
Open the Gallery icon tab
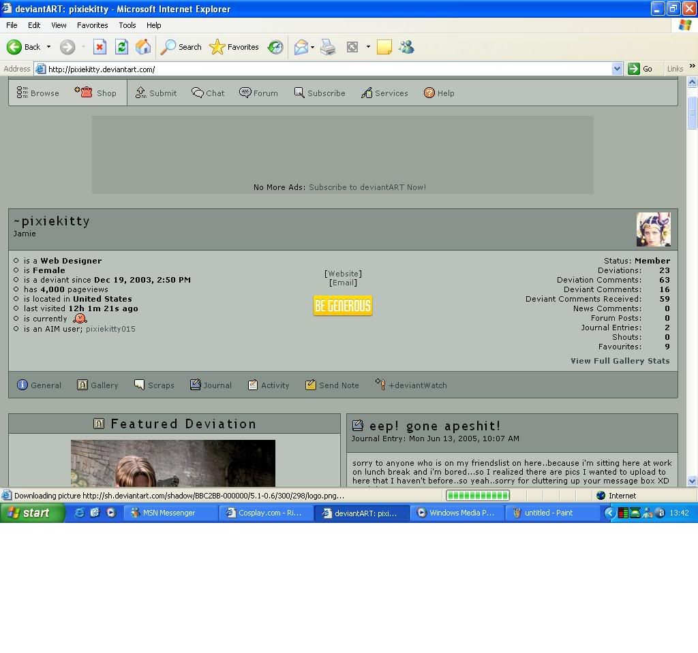pos(82,385)
